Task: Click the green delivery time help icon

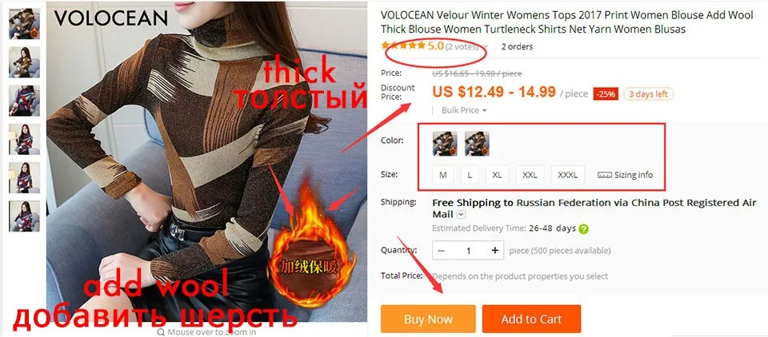Action: [583, 228]
